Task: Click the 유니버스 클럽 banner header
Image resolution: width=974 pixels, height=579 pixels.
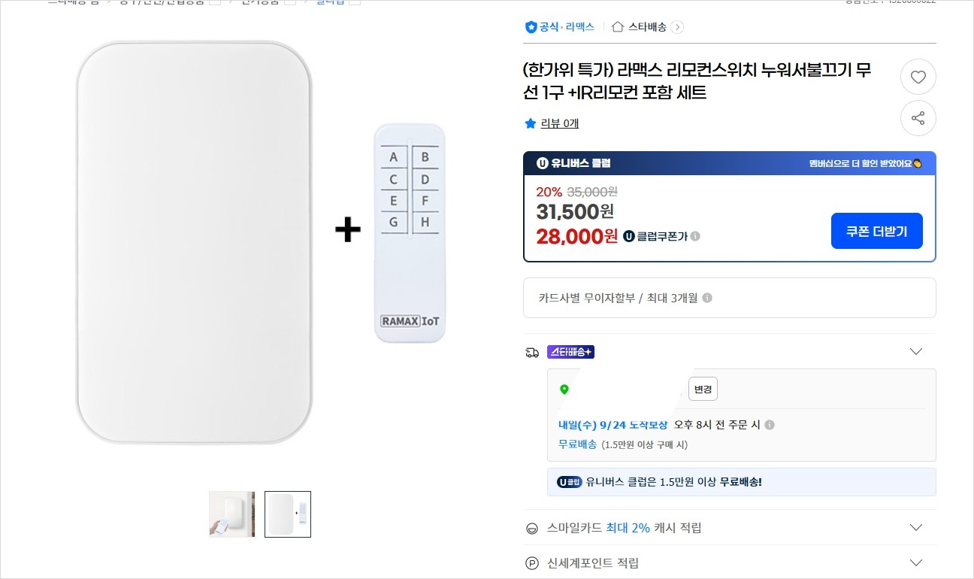Action: click(x=729, y=163)
